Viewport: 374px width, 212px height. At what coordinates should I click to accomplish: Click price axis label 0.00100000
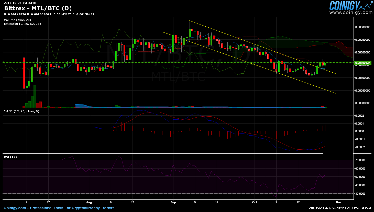pyautogui.click(x=362, y=78)
